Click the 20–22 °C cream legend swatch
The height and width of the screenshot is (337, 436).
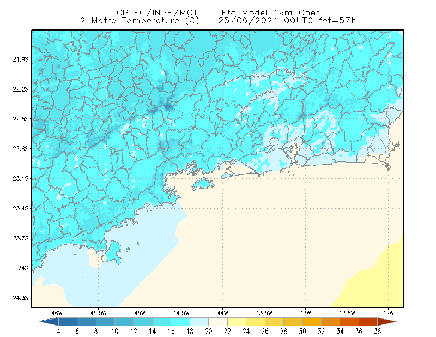pos(218,322)
